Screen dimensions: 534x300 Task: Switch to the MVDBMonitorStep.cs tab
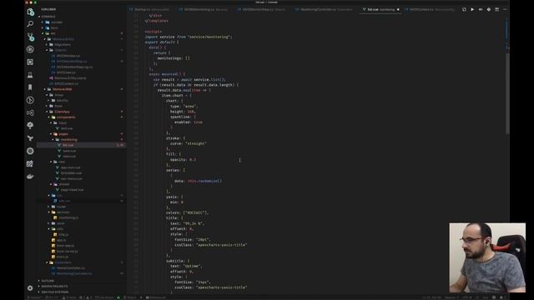(x=261, y=9)
